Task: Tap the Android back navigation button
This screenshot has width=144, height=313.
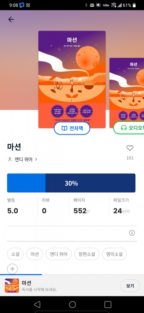Action: [37, 304]
